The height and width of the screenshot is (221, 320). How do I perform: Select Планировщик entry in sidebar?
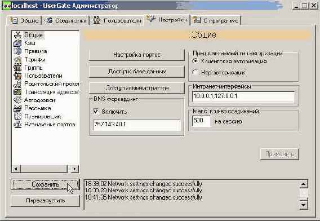click(43, 117)
